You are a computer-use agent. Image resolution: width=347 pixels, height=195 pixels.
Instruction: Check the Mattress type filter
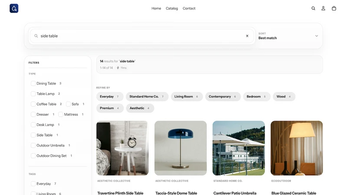click(x=61, y=114)
